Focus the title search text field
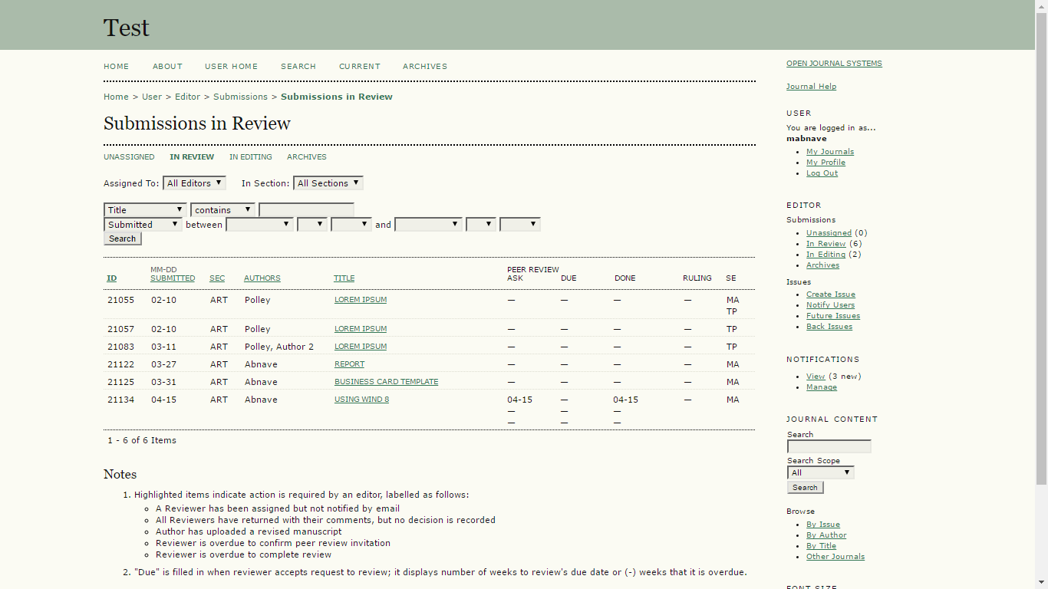The height and width of the screenshot is (589, 1048). pyautogui.click(x=306, y=210)
